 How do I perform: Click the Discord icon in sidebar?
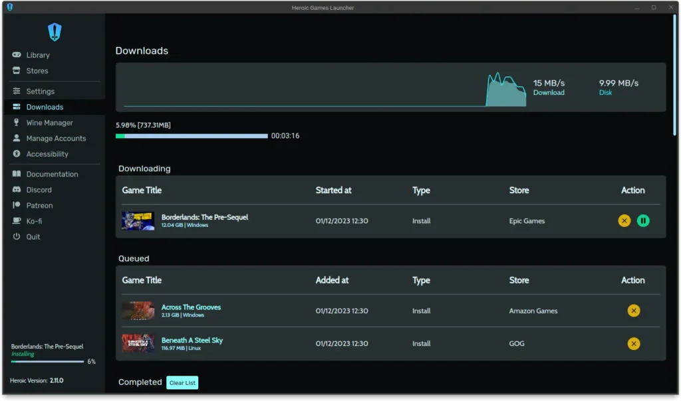17,190
